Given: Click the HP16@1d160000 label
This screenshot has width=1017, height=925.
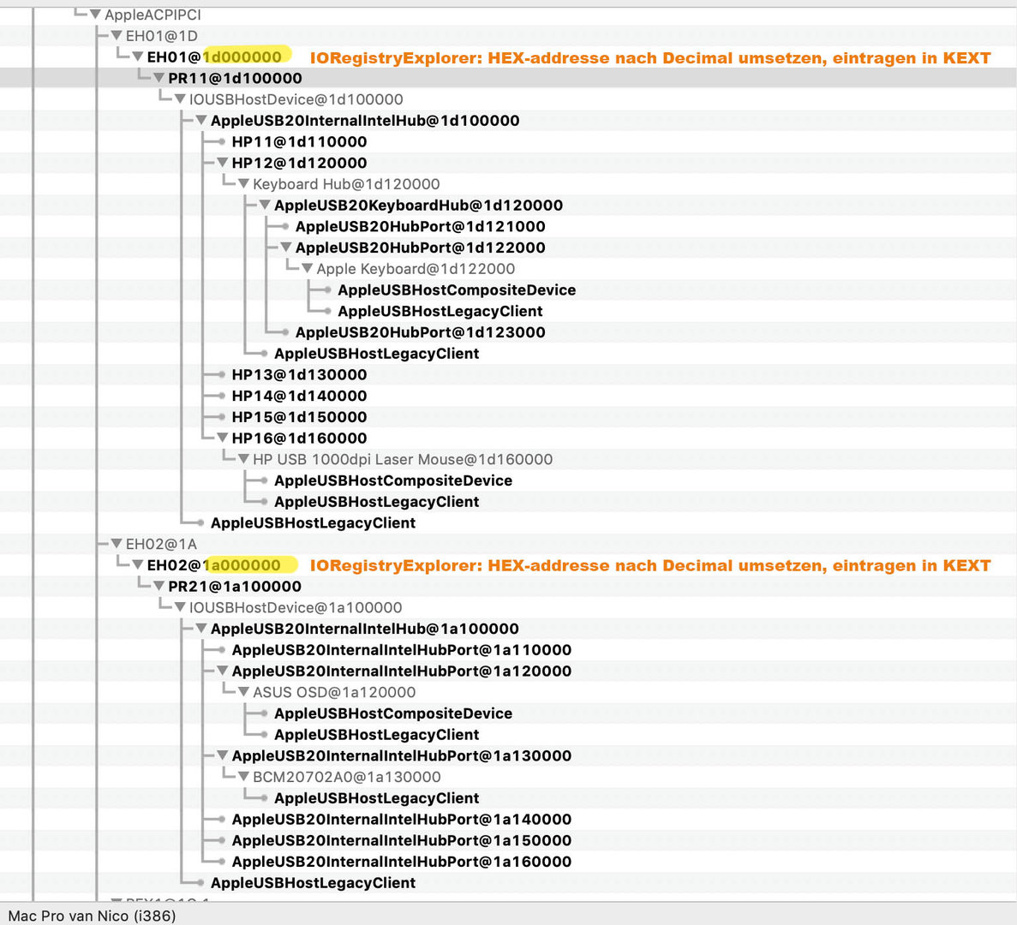Looking at the screenshot, I should pos(299,438).
